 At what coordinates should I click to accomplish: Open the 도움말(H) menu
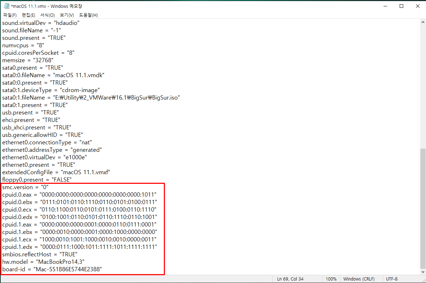point(89,15)
